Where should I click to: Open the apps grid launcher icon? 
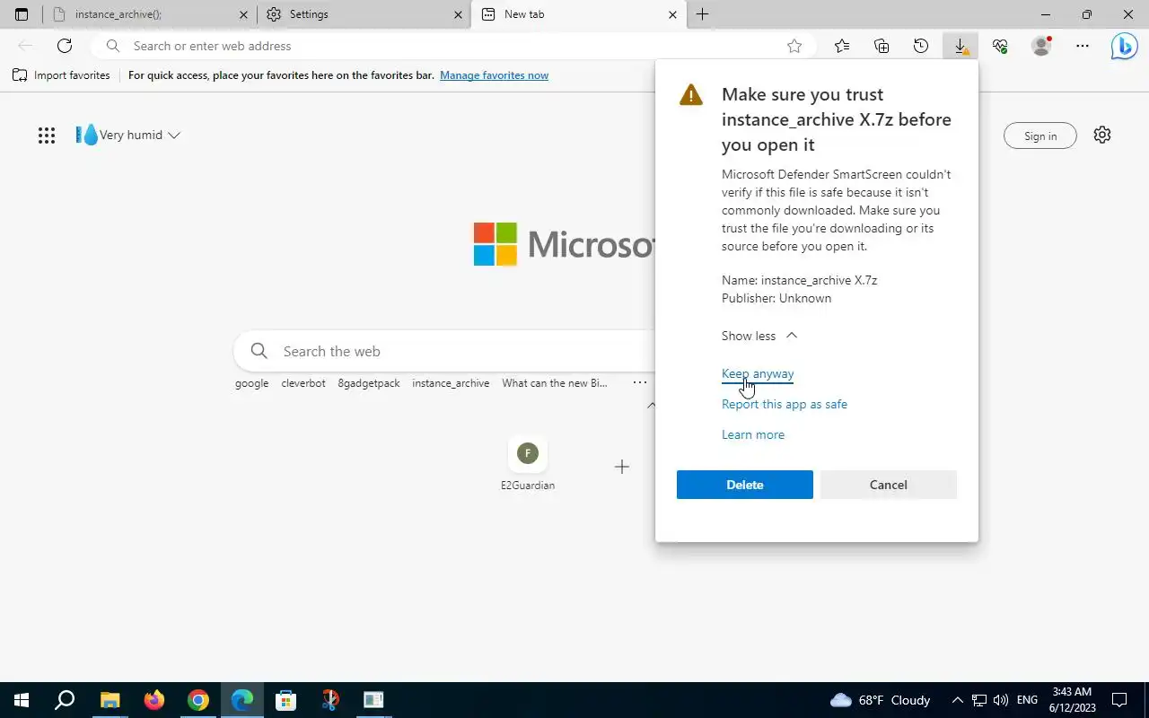[47, 136]
